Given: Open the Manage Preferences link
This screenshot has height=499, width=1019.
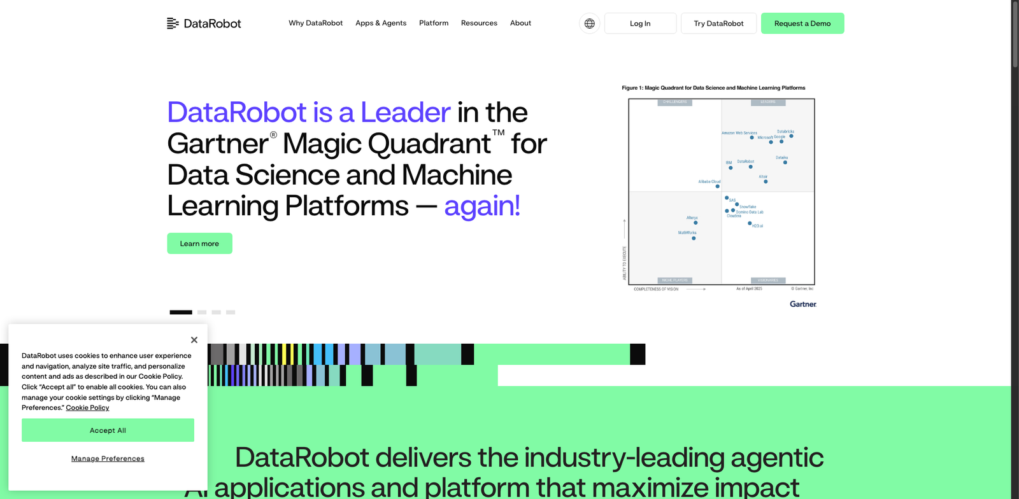Looking at the screenshot, I should (x=108, y=458).
